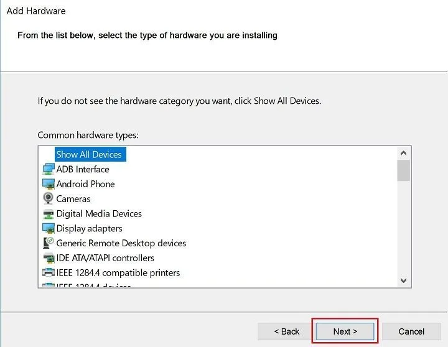Click the Digital Media Devices icon

click(49, 213)
